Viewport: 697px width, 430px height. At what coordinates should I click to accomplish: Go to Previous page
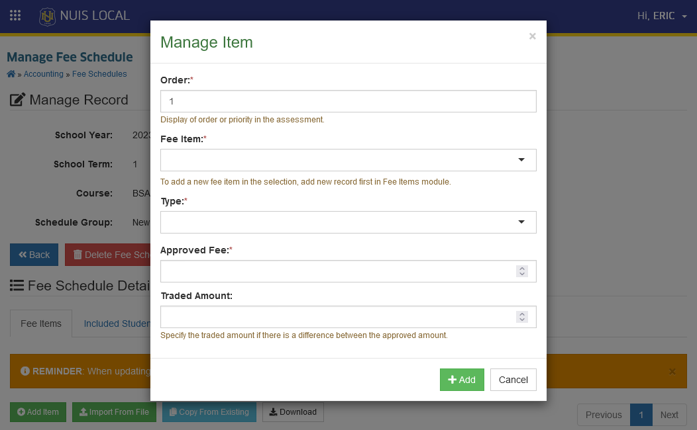[x=604, y=415]
